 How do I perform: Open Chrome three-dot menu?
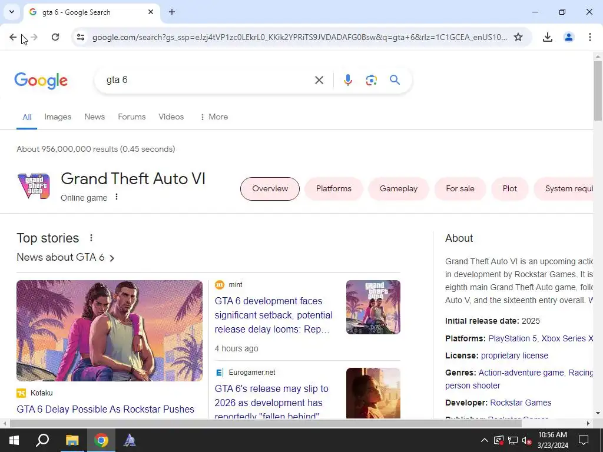pos(589,37)
